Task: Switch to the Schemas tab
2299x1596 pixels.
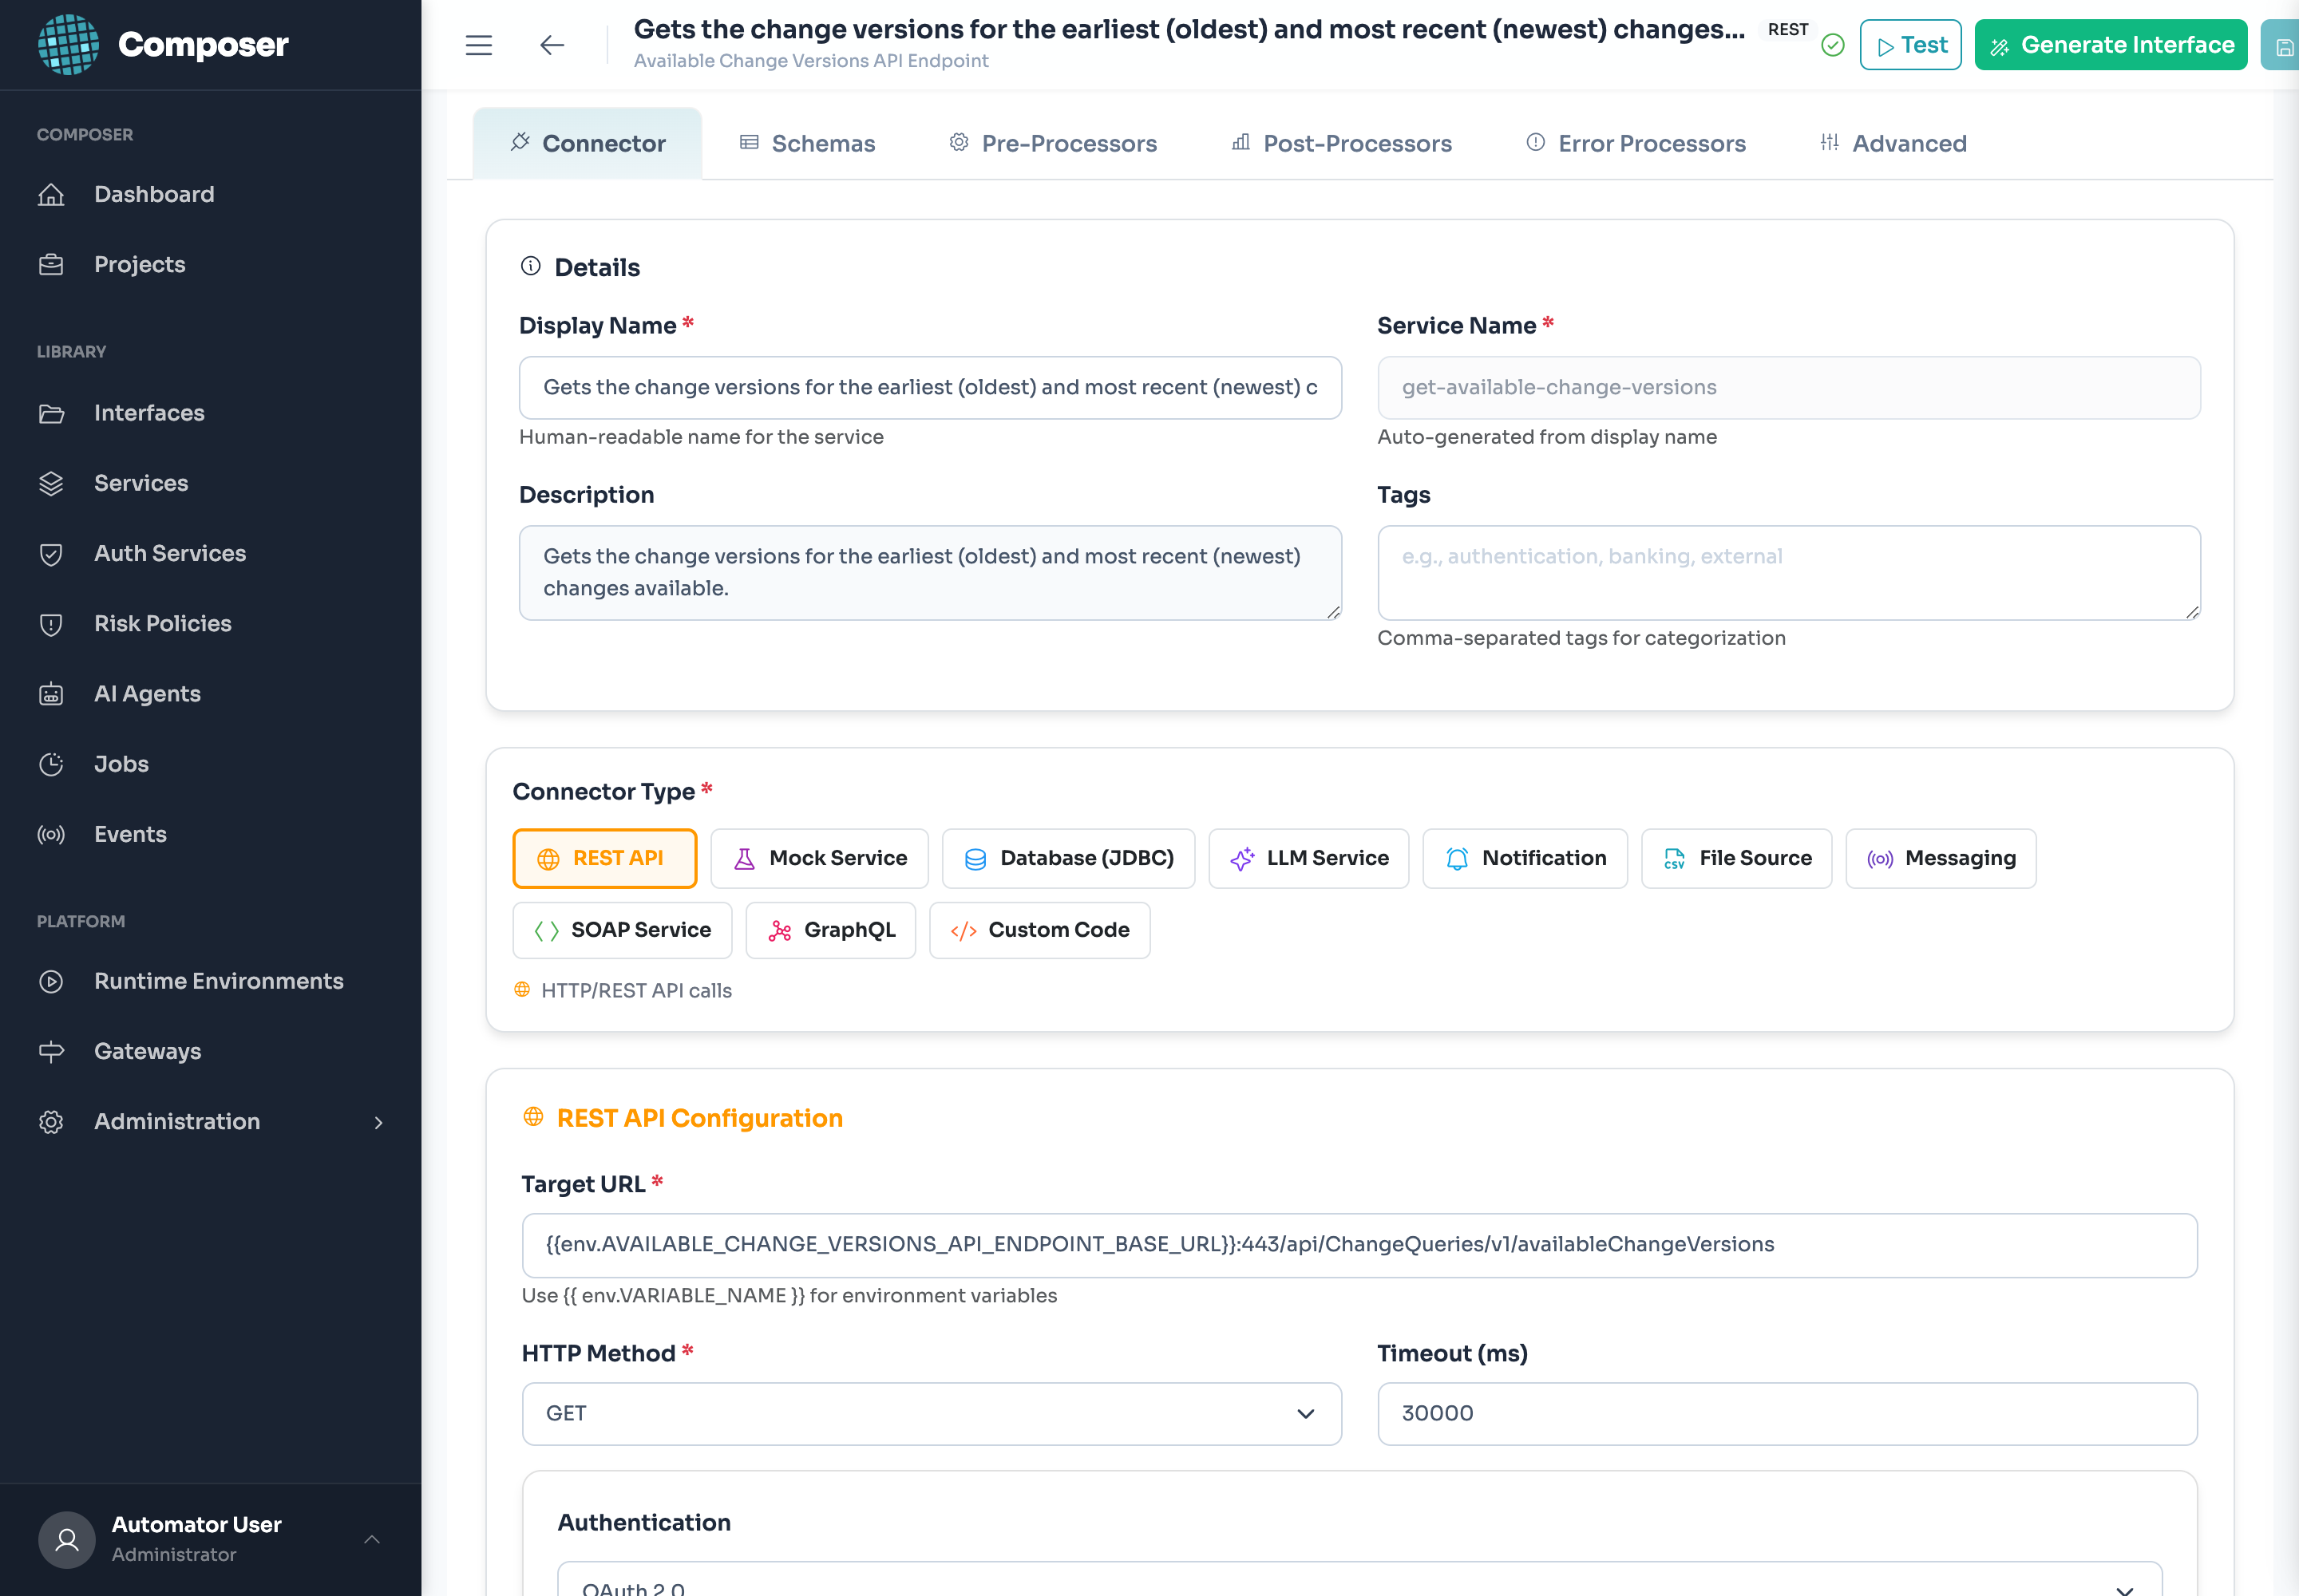Action: 807,143
